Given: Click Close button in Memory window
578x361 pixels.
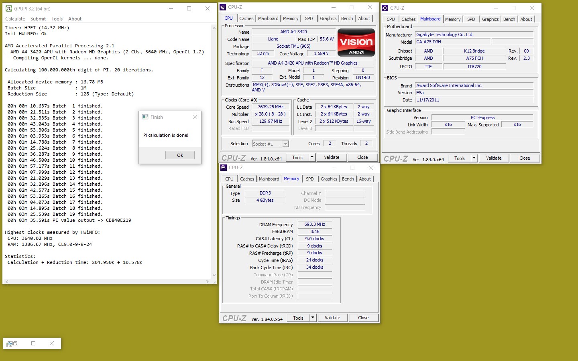Looking at the screenshot, I should (363, 318).
